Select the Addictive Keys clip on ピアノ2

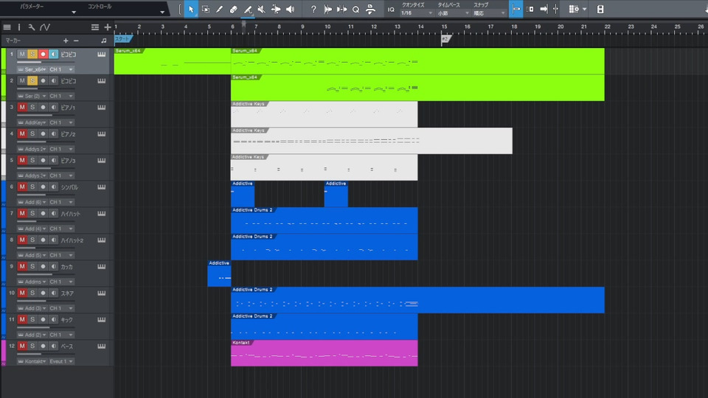(372, 141)
